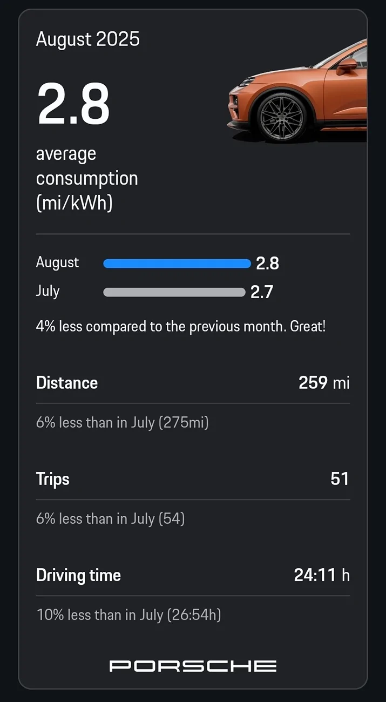Click the August 2025 header
Viewport: 386px width, 702px height.
click(x=87, y=39)
